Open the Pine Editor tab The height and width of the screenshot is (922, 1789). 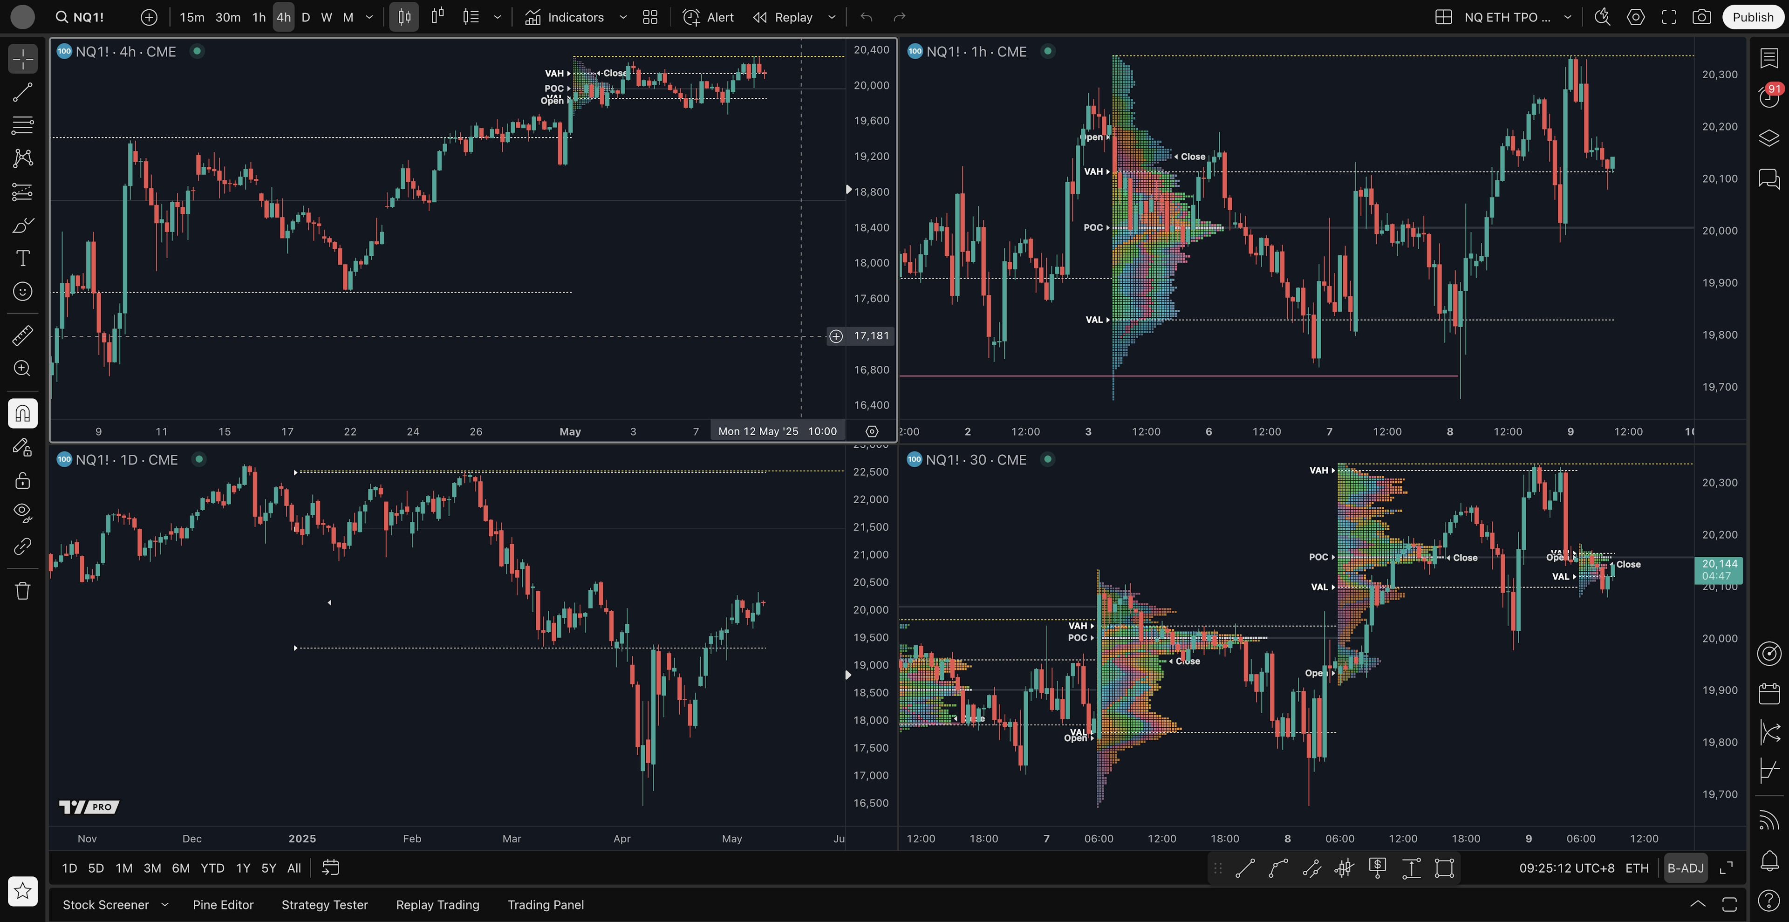click(223, 905)
